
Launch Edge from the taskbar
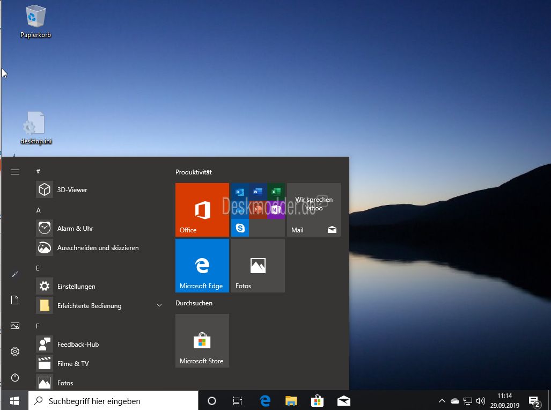click(265, 401)
